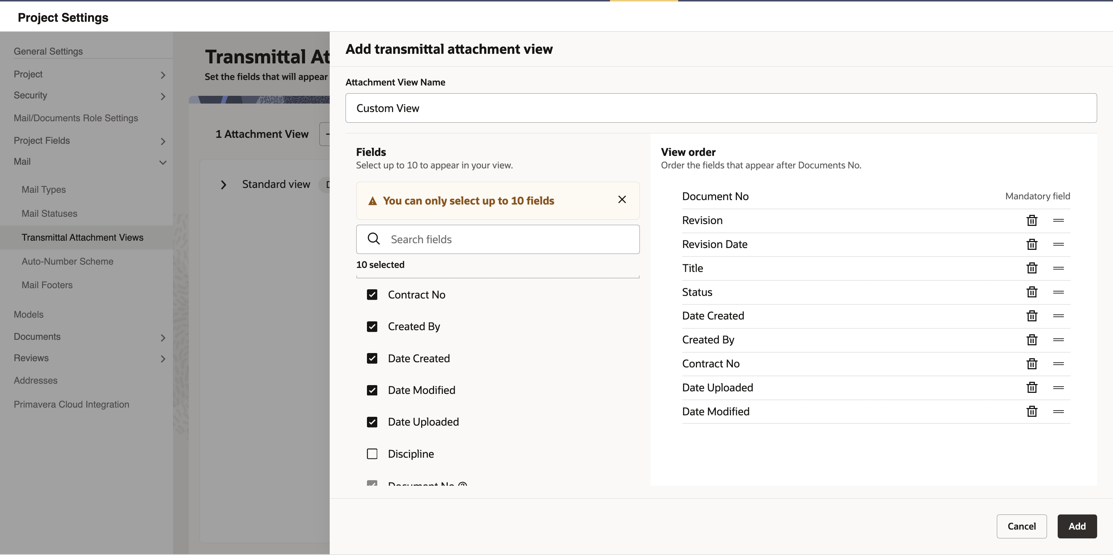The image size is (1113, 555).
Task: Click the Created By reorder handle
Action: pos(1058,339)
